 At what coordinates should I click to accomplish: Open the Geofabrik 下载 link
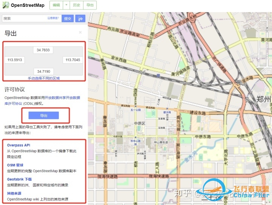click(x=19, y=179)
